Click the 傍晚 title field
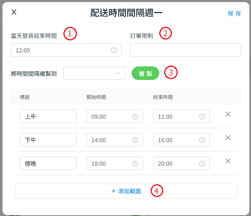The height and width of the screenshot is (216, 251). pyautogui.click(x=48, y=163)
